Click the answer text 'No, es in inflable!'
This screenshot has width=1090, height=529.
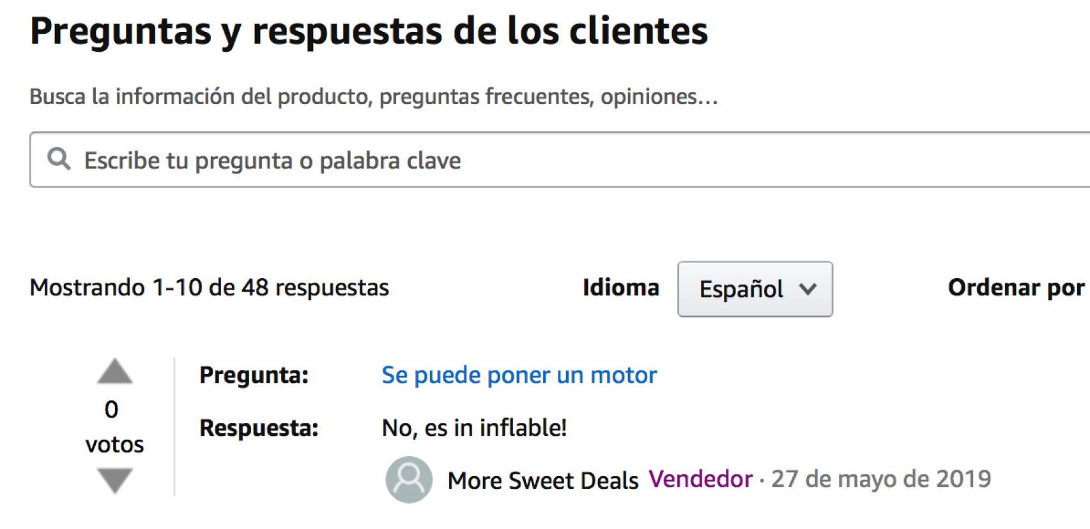474,428
